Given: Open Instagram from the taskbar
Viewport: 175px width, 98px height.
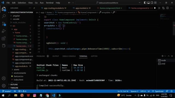Looking at the screenshot, I should pyautogui.click(x=35, y=95).
